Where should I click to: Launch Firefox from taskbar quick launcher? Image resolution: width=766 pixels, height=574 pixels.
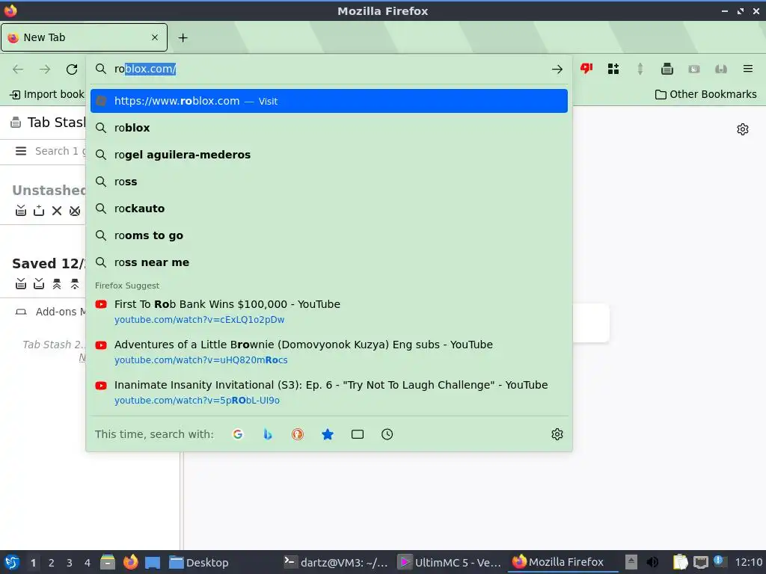pos(130,562)
